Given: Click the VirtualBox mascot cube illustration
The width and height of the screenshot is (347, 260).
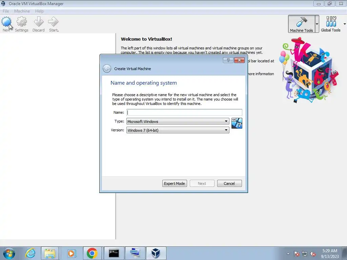Looking at the screenshot, I should pos(309,70).
